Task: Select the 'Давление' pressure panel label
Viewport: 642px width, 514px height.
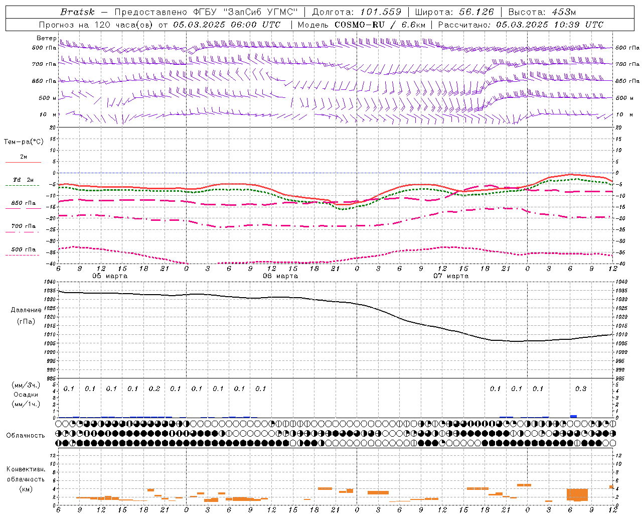Action: pyautogui.click(x=26, y=310)
